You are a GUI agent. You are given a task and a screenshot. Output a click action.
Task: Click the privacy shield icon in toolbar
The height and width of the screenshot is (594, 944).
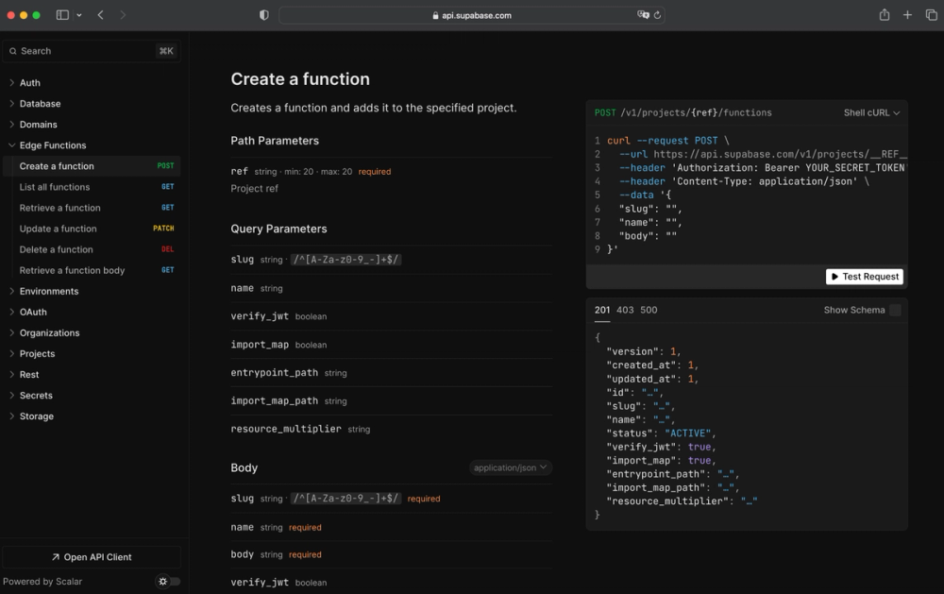point(264,15)
